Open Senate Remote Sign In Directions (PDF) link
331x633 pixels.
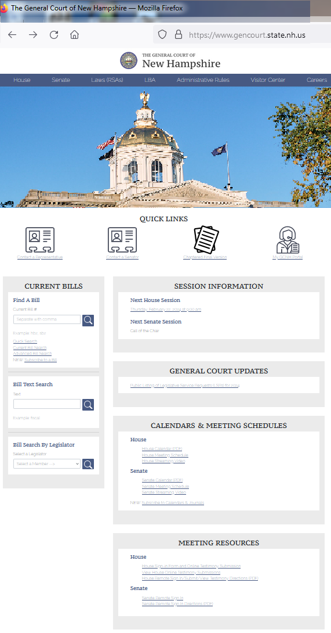[177, 604]
